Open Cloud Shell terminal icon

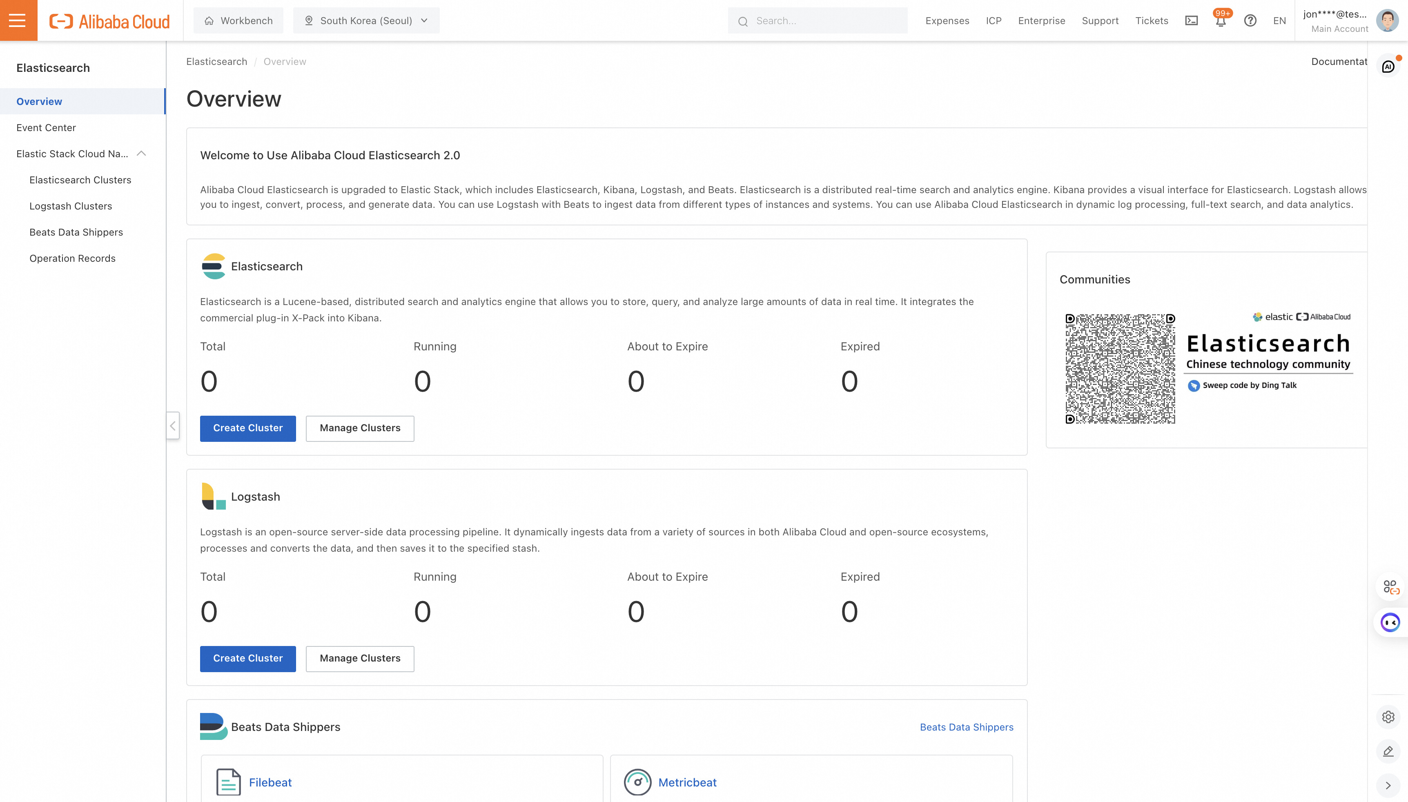click(1192, 21)
